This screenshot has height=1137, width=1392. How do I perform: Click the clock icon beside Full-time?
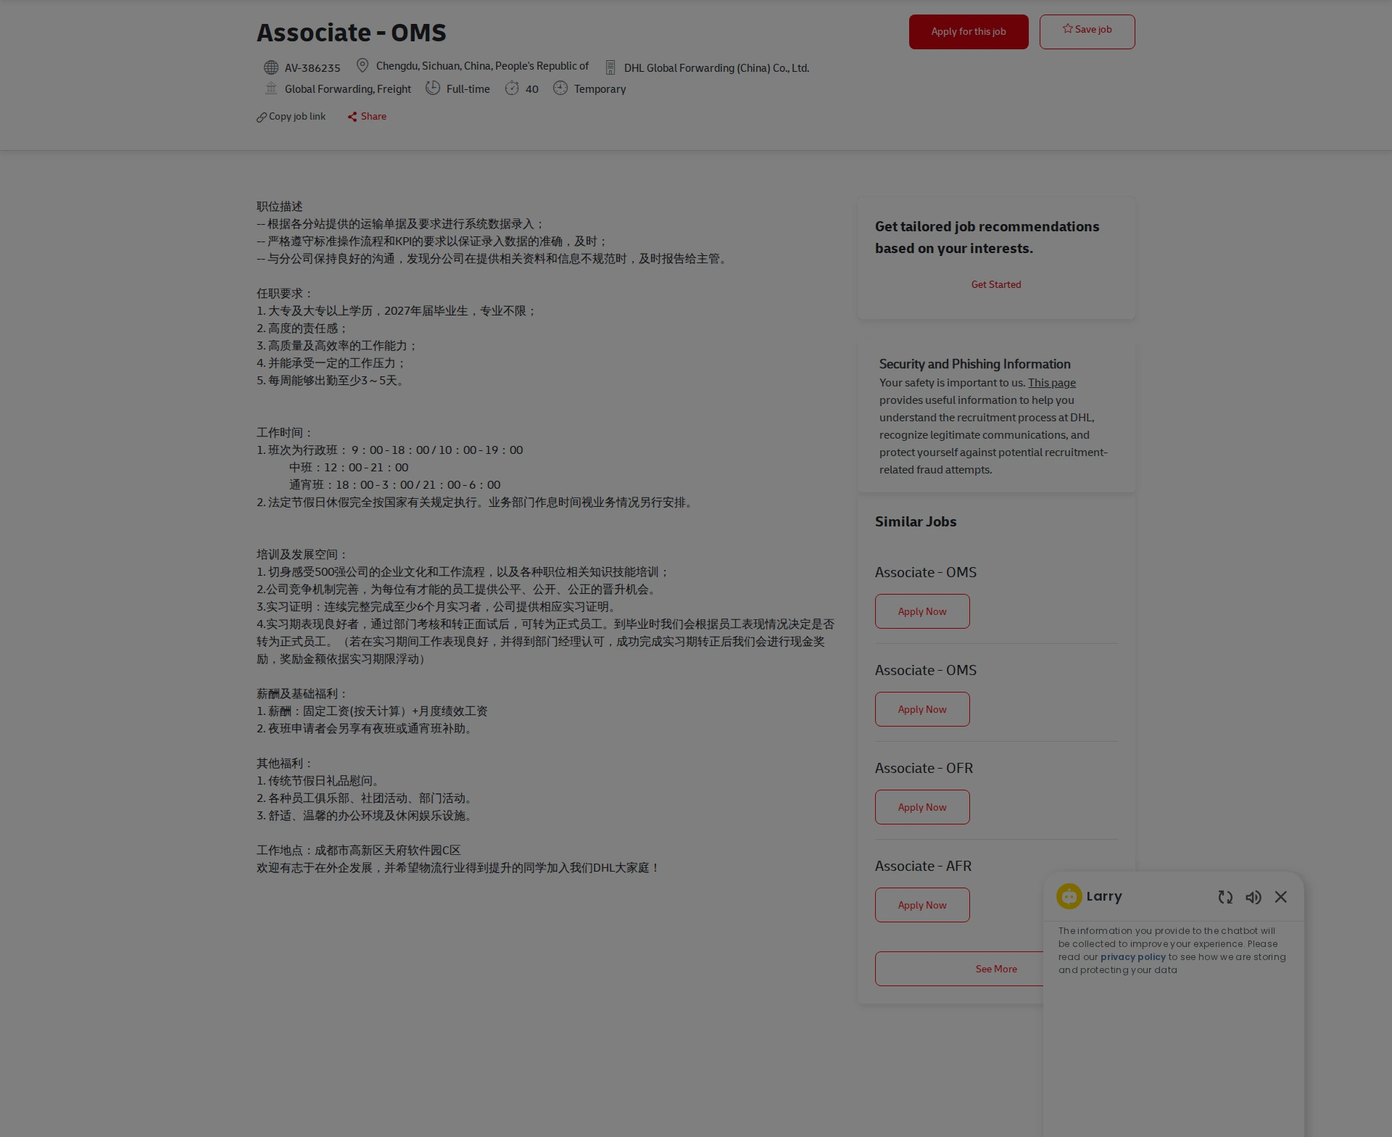pos(433,88)
